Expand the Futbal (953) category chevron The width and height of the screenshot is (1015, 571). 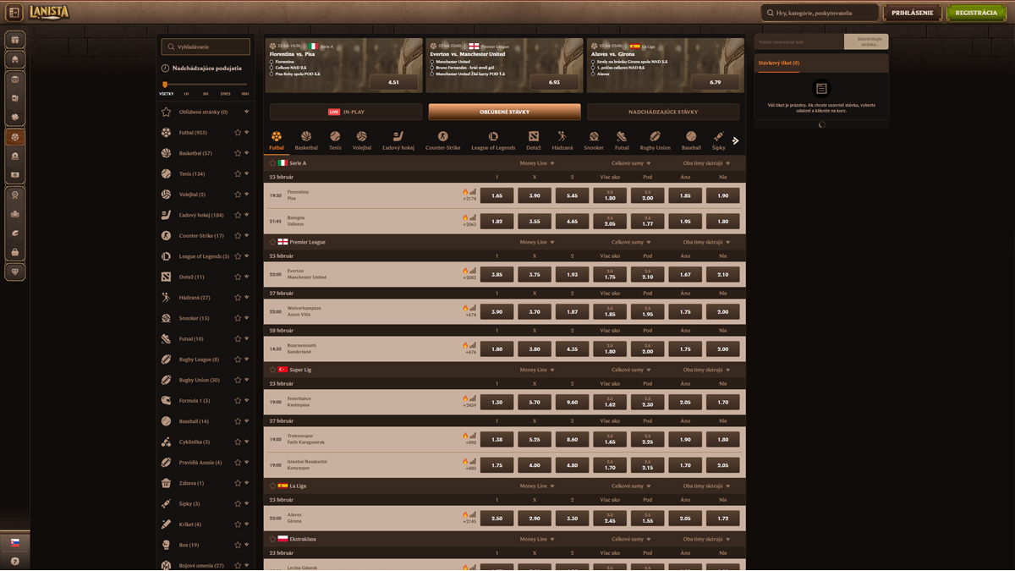pyautogui.click(x=247, y=133)
